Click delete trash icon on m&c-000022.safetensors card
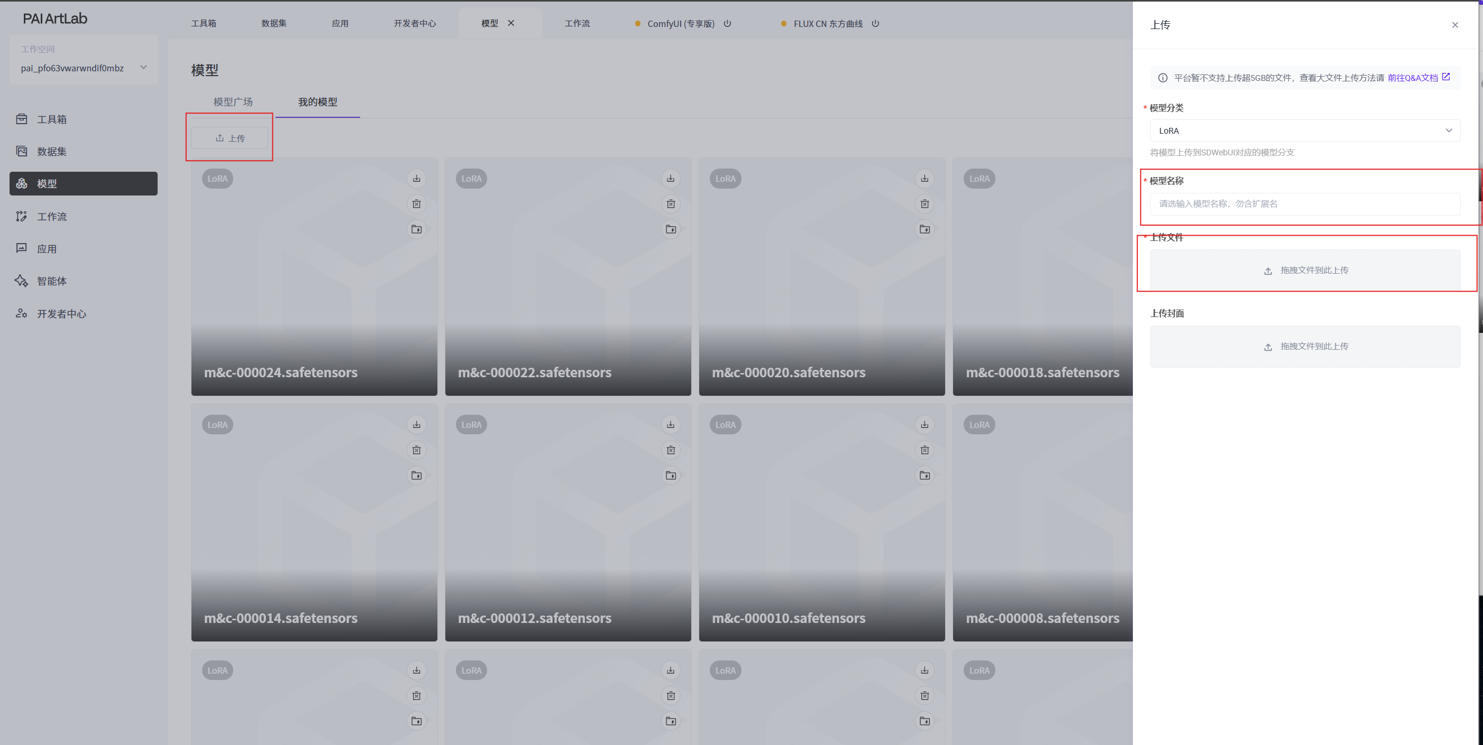1483x745 pixels. tap(671, 203)
